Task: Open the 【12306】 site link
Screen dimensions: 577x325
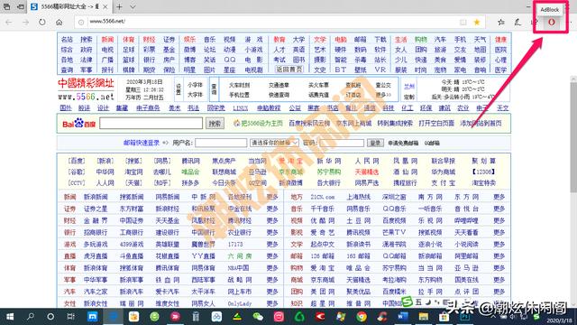Action: [x=483, y=172]
